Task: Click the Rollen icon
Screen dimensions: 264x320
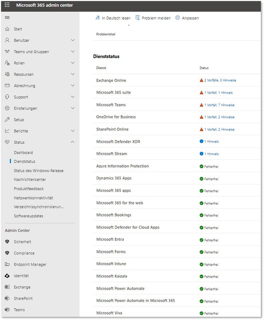Action: 7,63
